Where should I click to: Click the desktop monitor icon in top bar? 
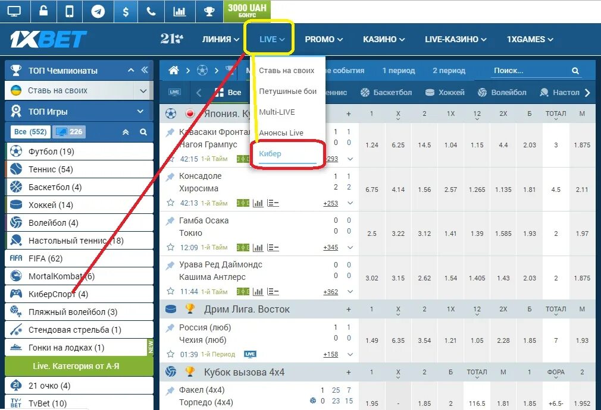(14, 11)
